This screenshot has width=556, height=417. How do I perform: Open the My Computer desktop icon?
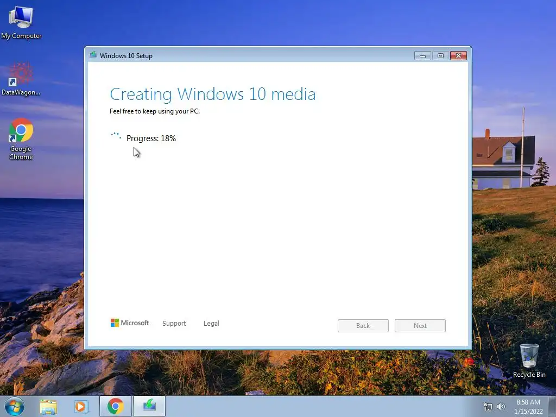click(x=21, y=23)
